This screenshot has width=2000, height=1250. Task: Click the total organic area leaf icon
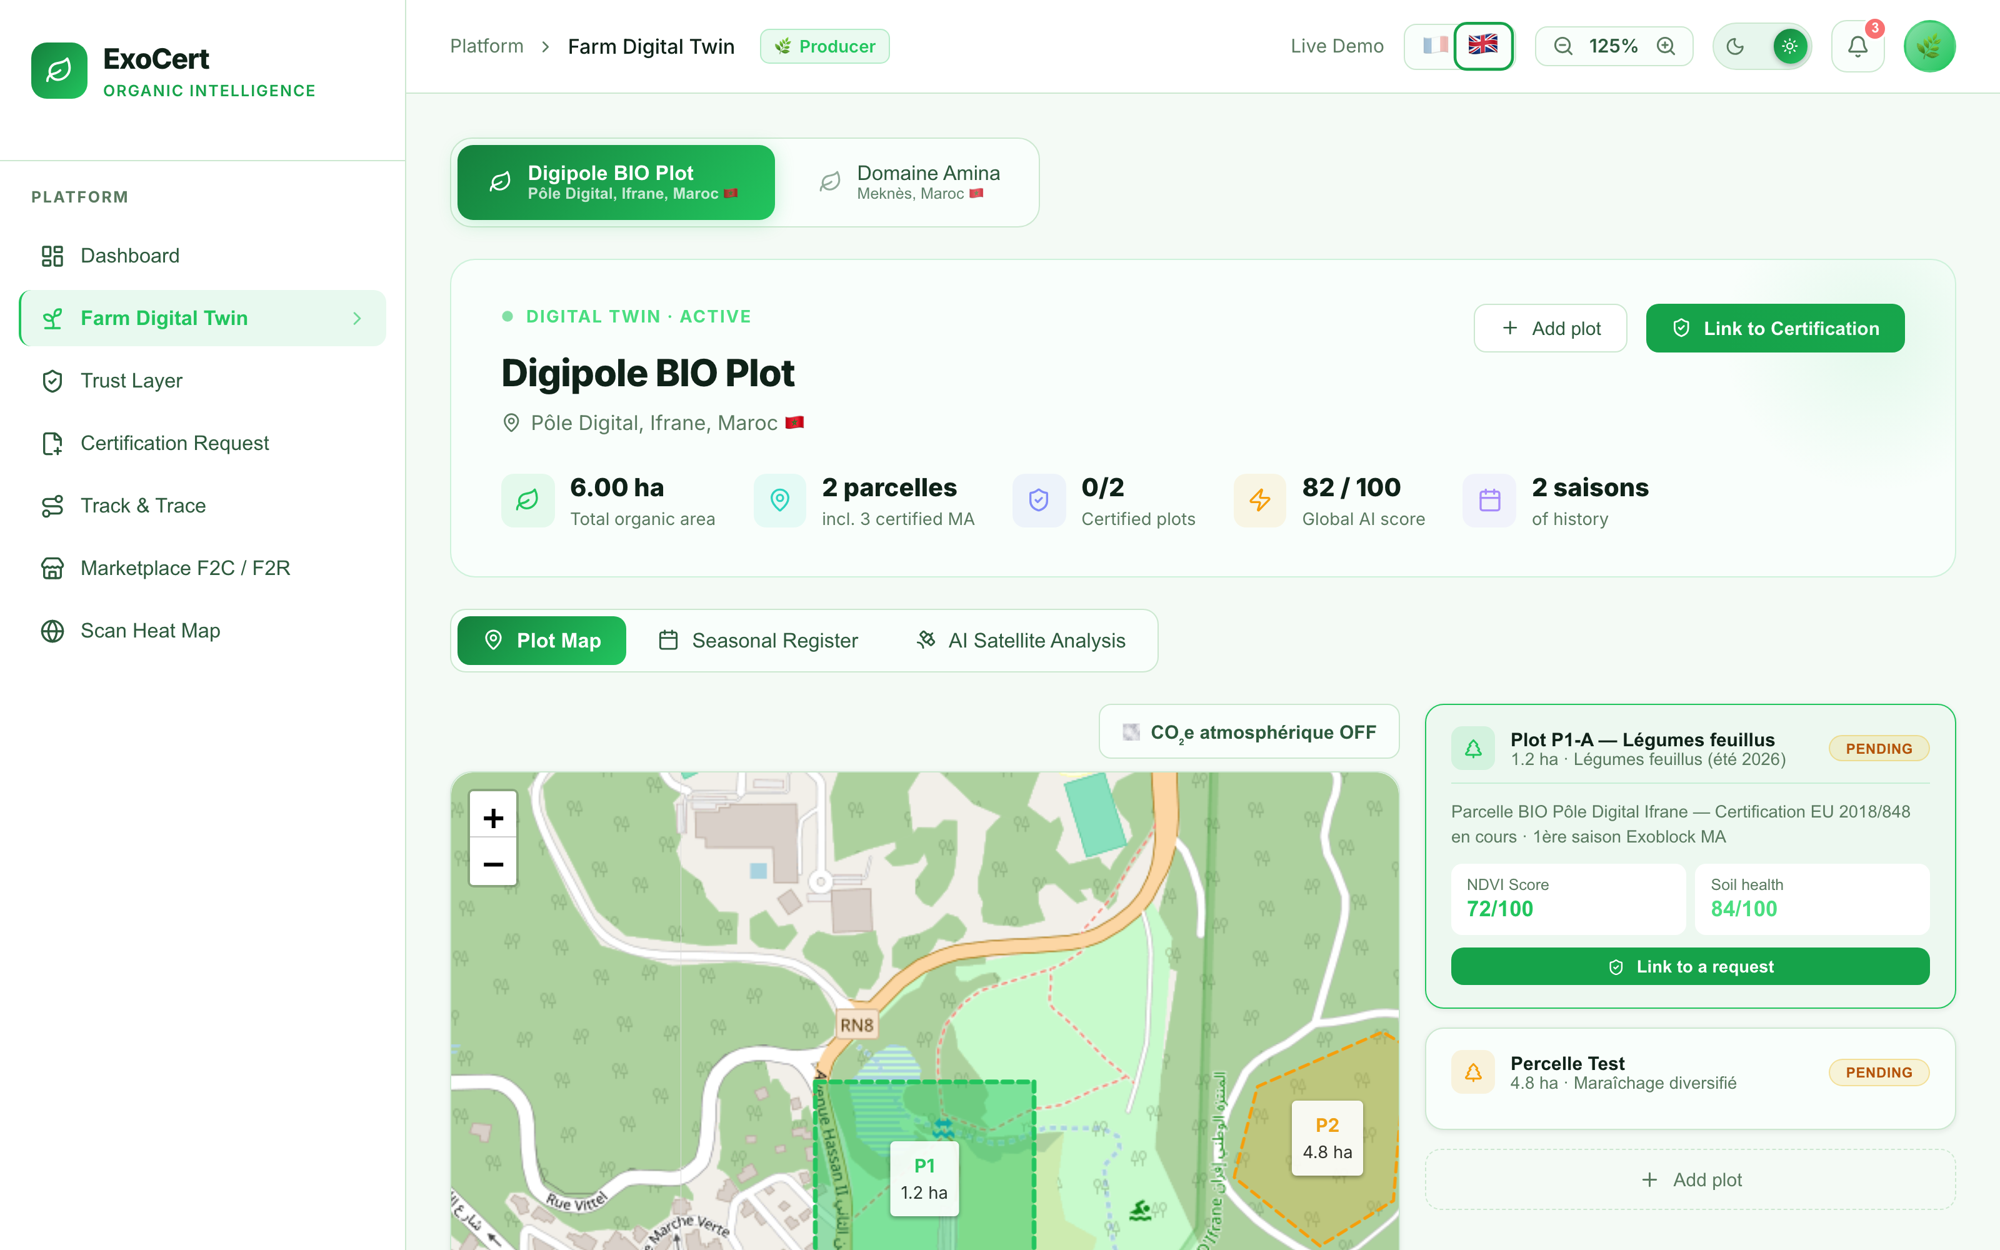[x=527, y=500]
